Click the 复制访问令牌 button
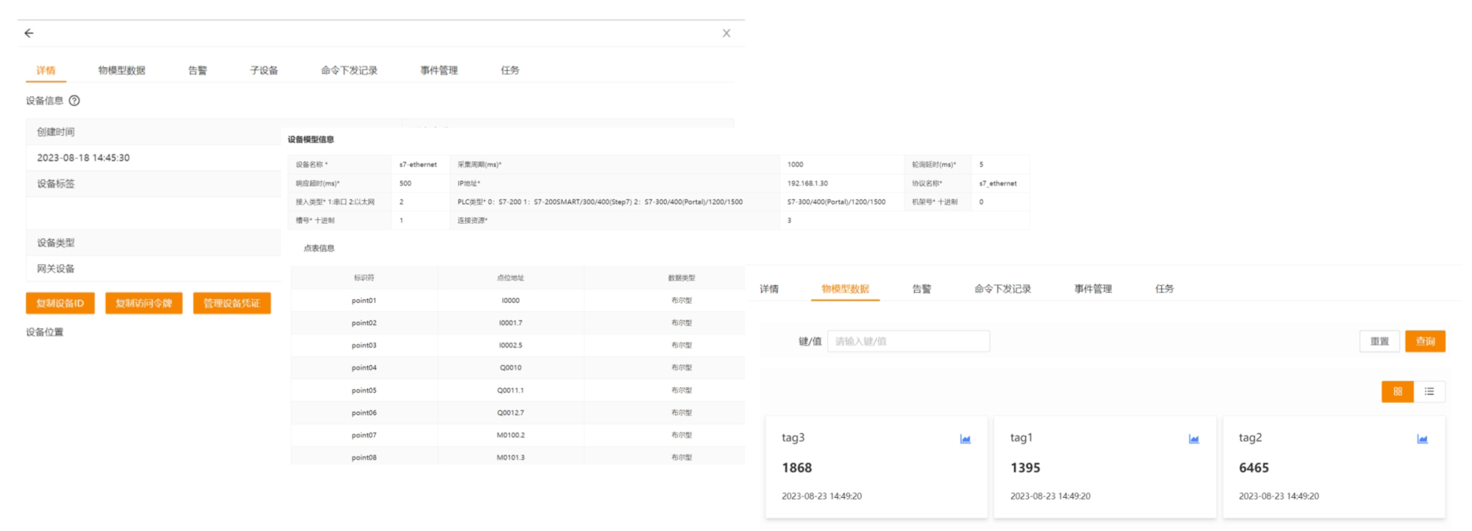Screen dimensions: 1472x531 pos(144,303)
